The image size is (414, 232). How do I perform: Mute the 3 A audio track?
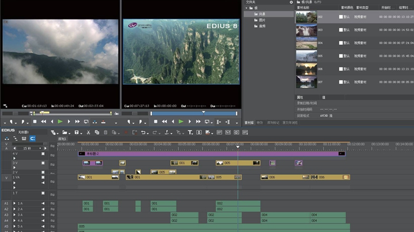[x=43, y=215]
